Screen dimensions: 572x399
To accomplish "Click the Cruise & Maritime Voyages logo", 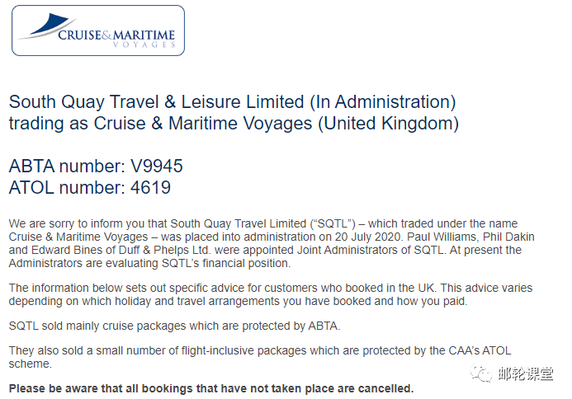I will (98, 31).
